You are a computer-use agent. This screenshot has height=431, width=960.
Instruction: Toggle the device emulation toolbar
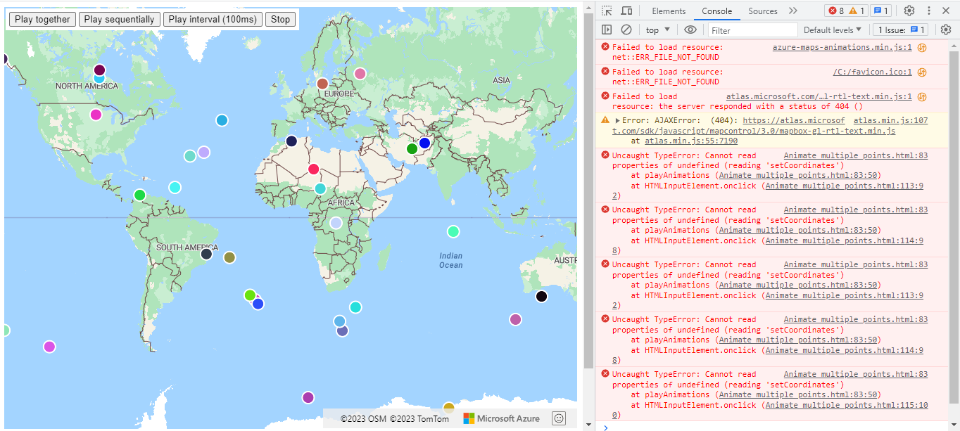tap(626, 11)
